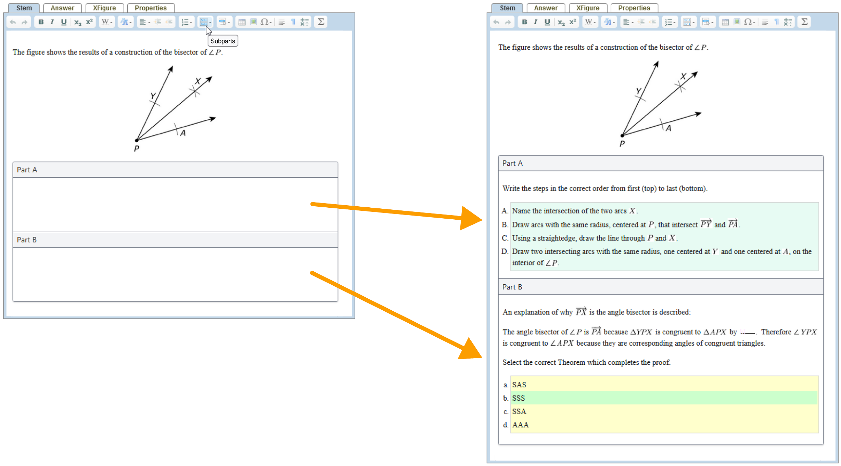
Task: Open the W style dropdown in left editor
Action: (x=107, y=22)
